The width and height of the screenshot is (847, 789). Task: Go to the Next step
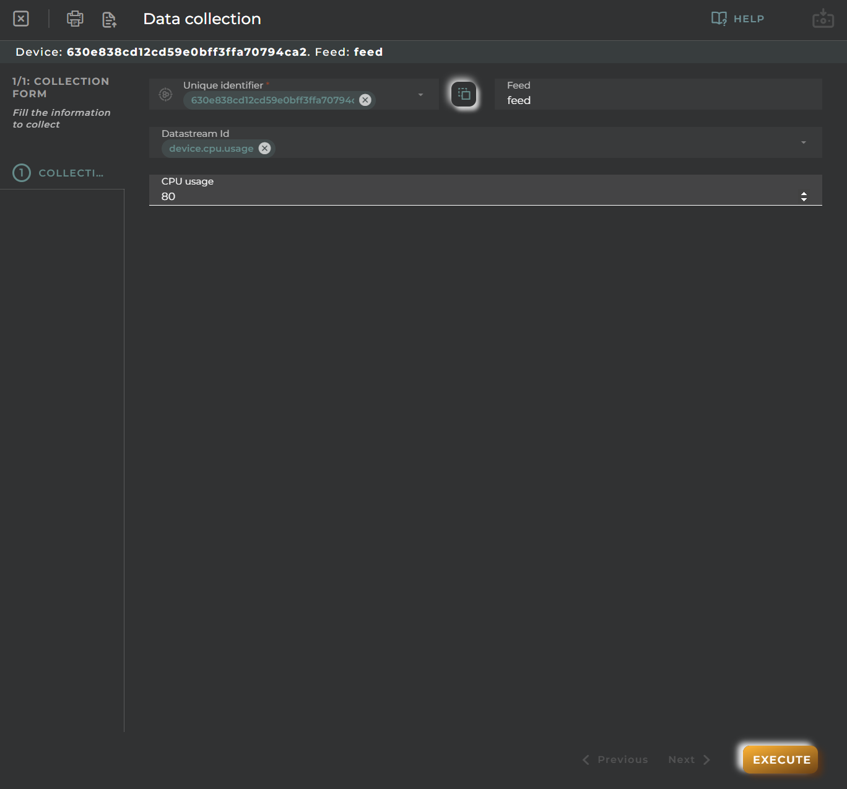click(x=688, y=759)
